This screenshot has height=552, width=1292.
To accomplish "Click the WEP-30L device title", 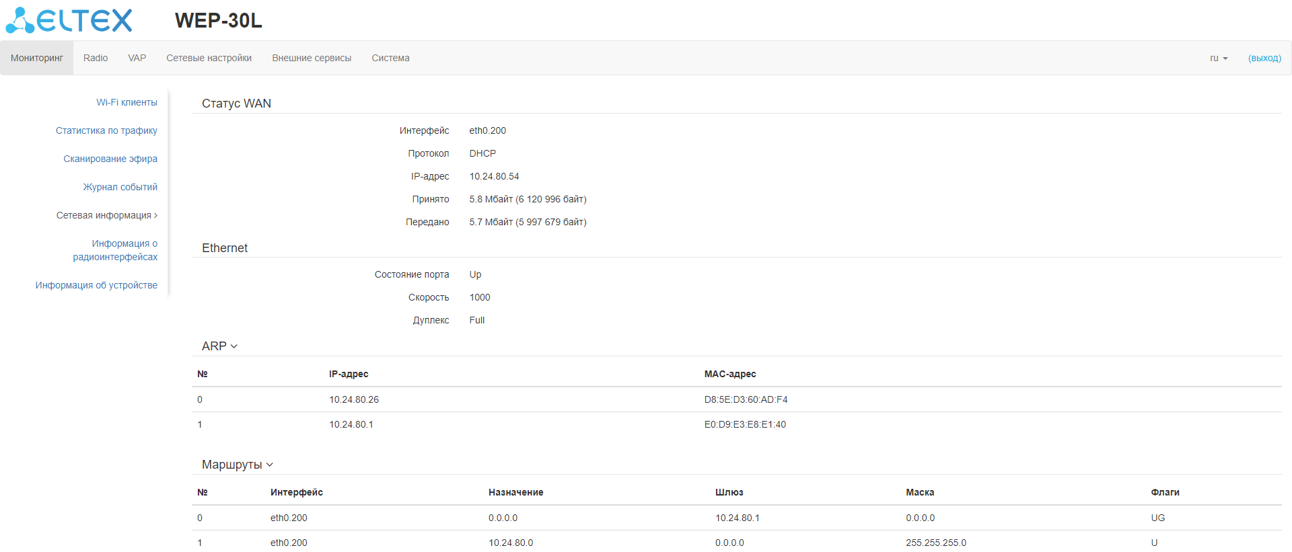I will point(219,21).
